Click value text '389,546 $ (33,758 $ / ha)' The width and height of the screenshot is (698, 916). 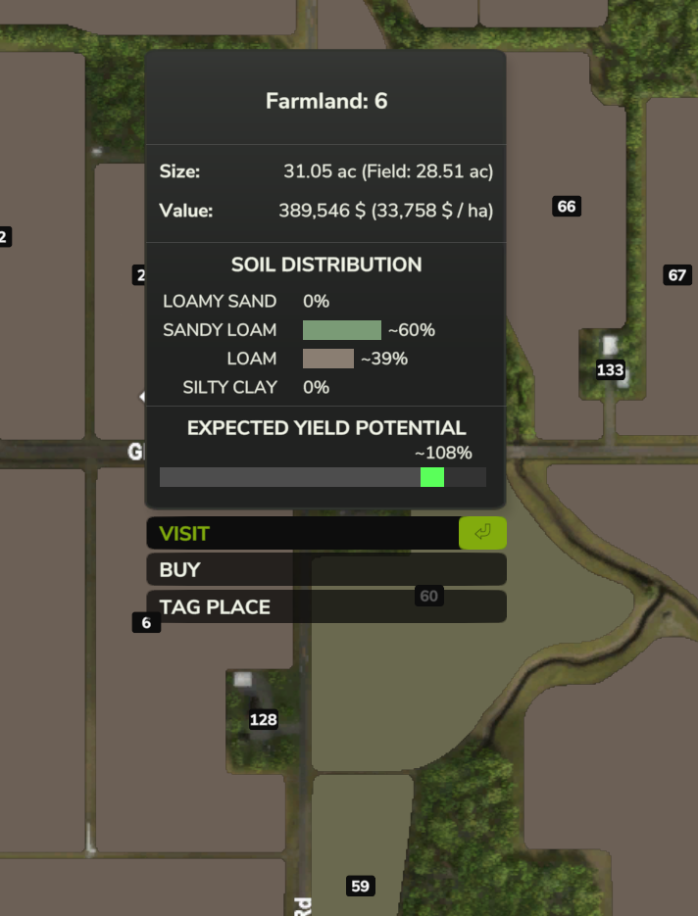[386, 211]
